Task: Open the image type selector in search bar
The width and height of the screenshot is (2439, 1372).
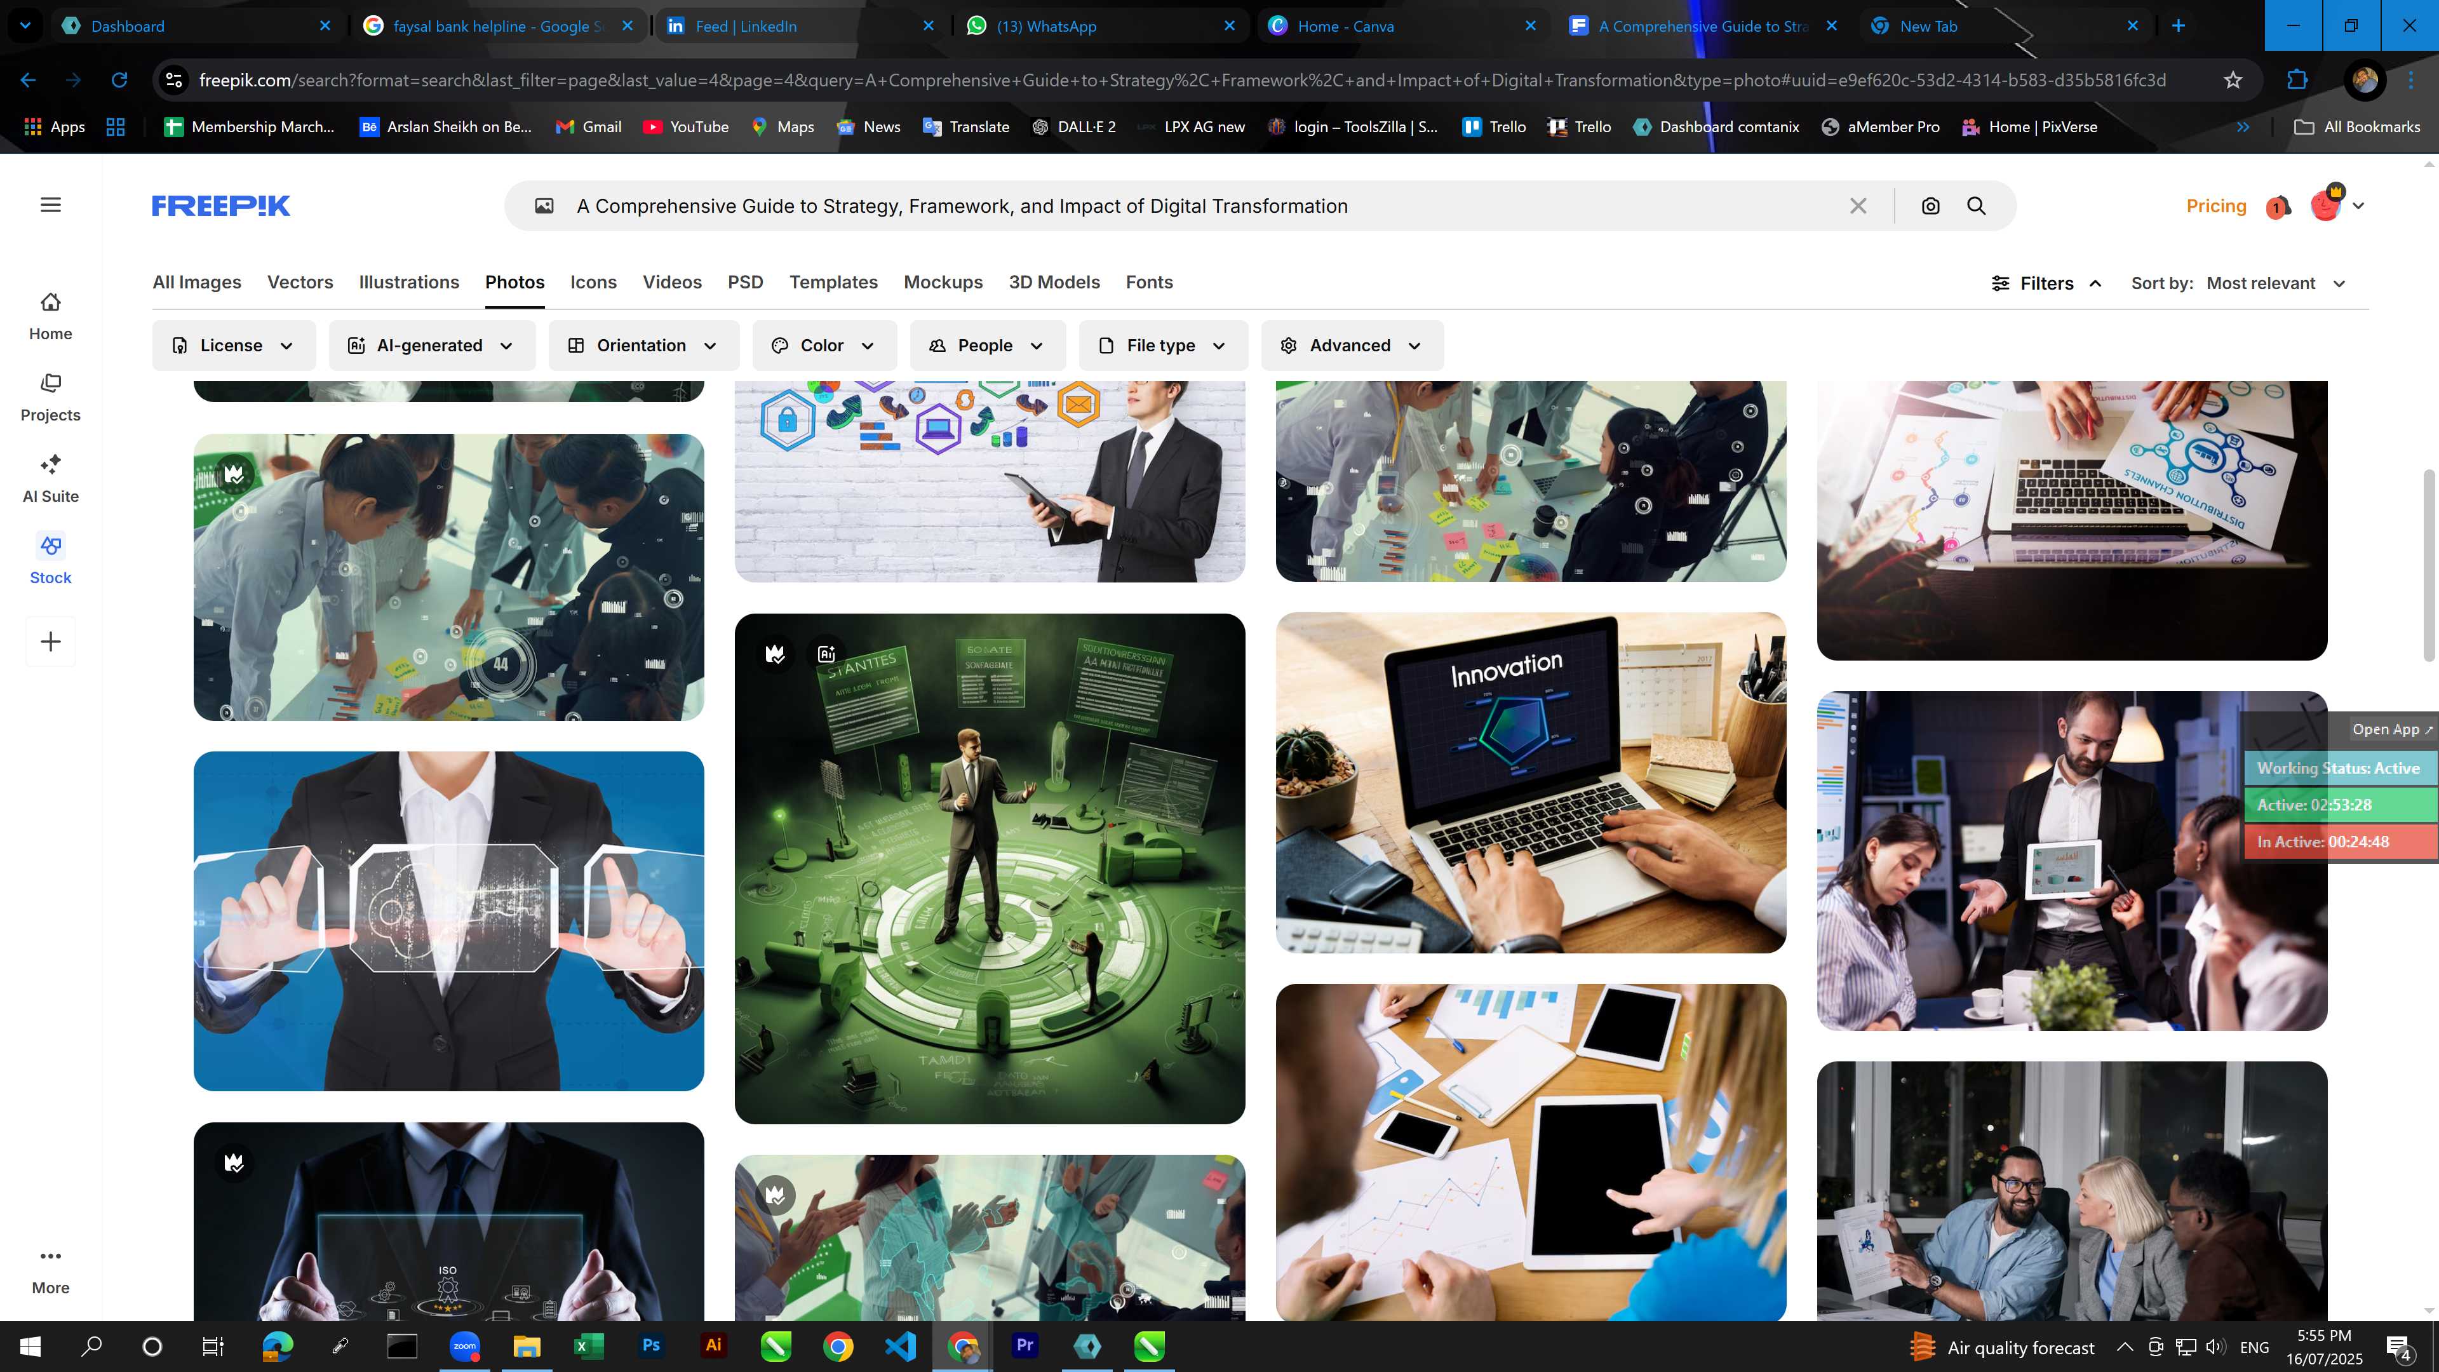Action: pos(544,205)
